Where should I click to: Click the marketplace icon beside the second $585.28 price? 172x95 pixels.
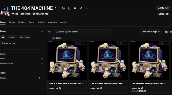pos(101,88)
